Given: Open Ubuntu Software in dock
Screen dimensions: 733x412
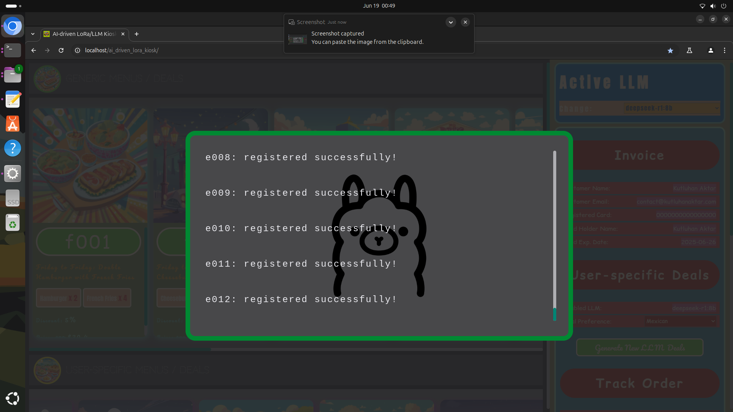Looking at the screenshot, I should [13, 124].
